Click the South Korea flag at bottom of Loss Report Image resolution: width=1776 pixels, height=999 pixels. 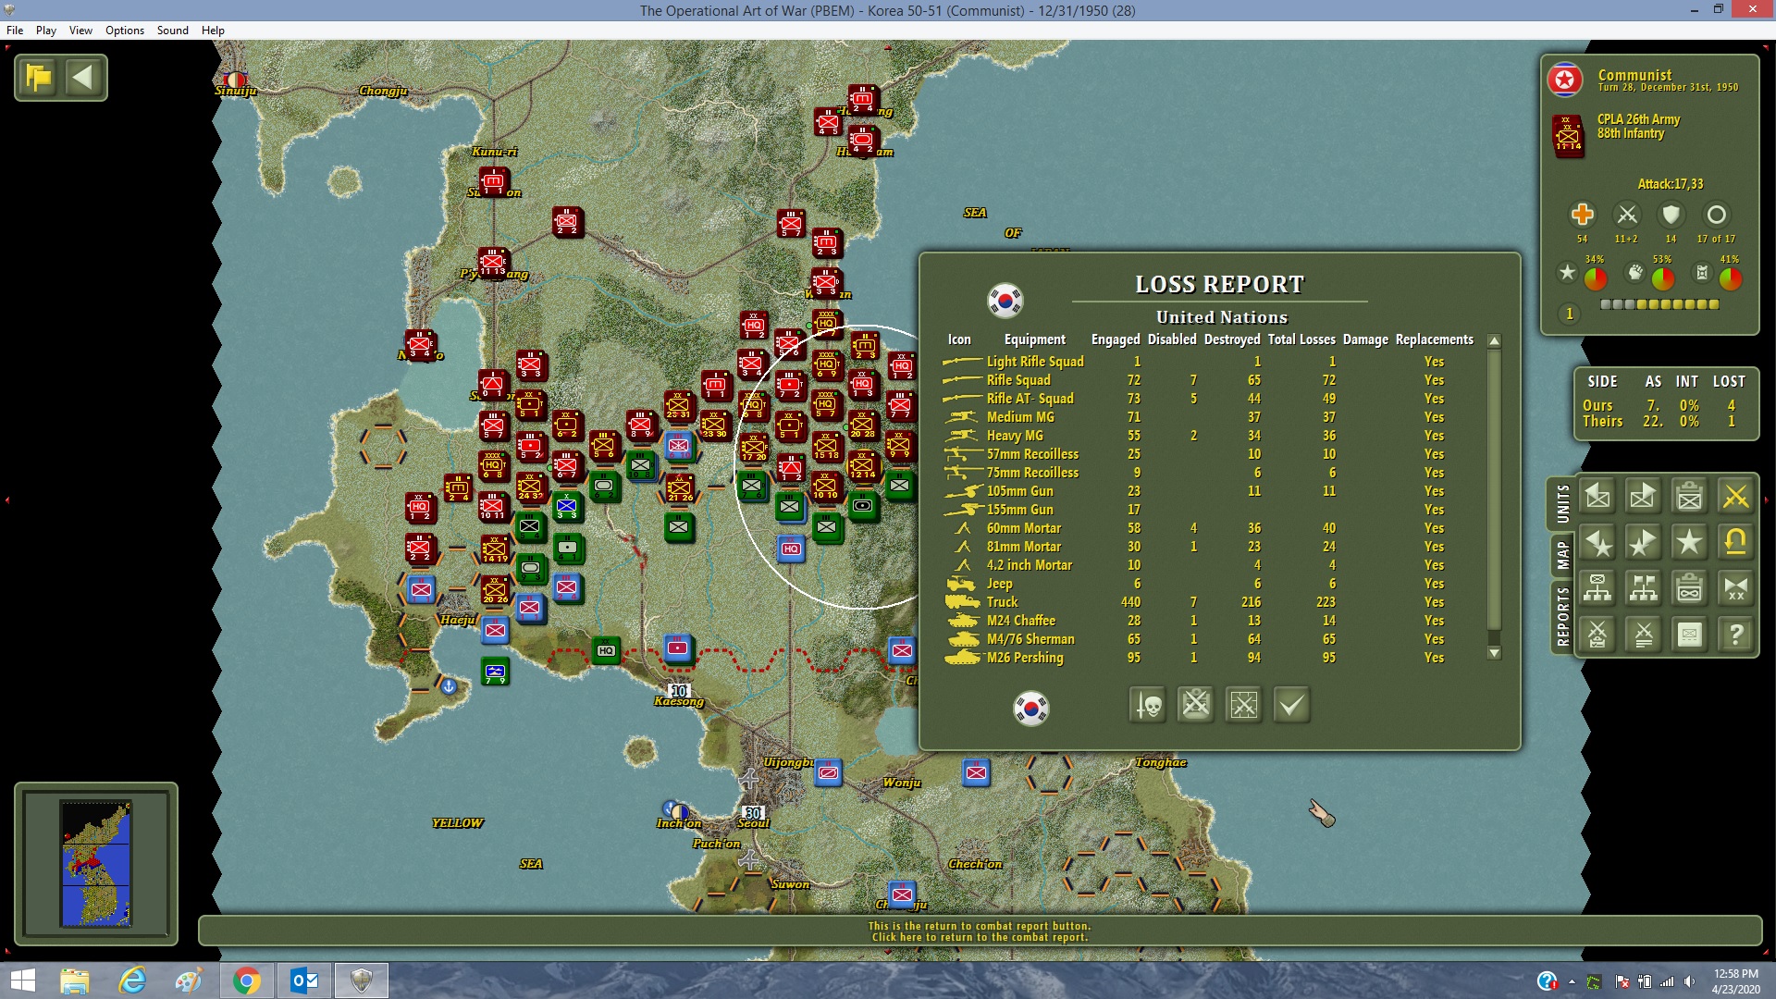1031,709
